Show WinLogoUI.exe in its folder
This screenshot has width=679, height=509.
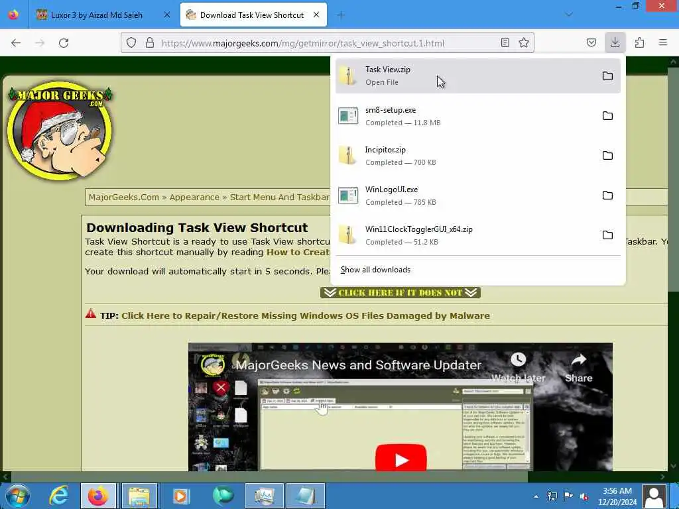click(x=607, y=196)
